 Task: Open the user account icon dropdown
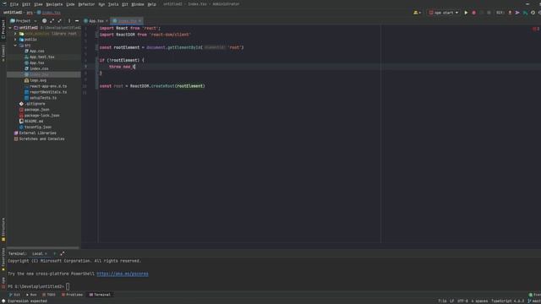(417, 13)
